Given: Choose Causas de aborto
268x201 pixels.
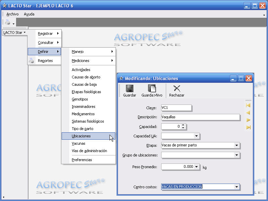Looking at the screenshot, I should pyautogui.click(x=88, y=77).
